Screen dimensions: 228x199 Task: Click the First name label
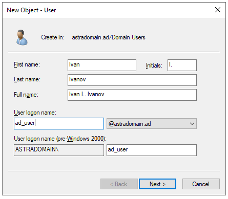click(27, 64)
